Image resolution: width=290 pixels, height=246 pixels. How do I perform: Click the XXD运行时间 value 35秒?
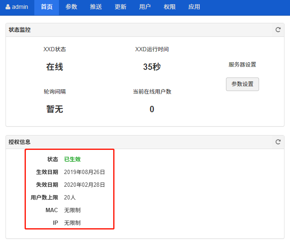(152, 67)
